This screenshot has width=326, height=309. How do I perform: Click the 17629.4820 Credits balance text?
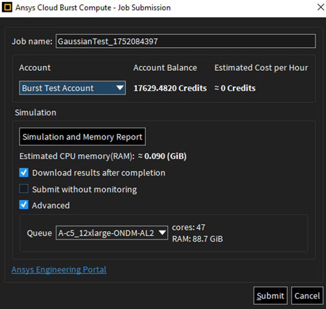point(170,88)
